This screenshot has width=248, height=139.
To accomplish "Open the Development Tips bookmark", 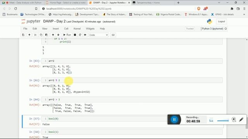I will (87, 14).
